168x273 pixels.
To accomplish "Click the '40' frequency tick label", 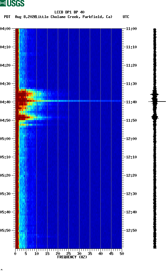I will pos(100,254).
